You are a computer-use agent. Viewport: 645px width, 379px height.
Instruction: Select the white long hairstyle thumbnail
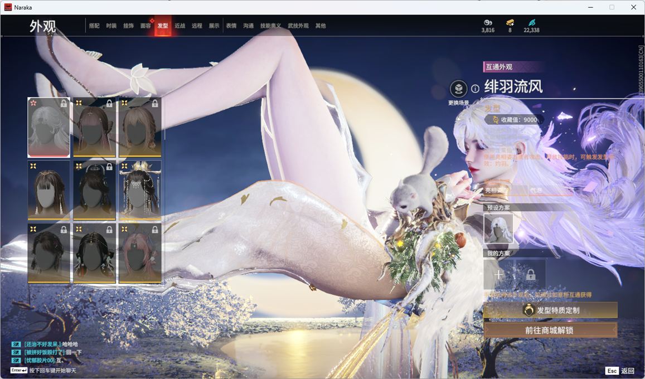click(x=49, y=128)
